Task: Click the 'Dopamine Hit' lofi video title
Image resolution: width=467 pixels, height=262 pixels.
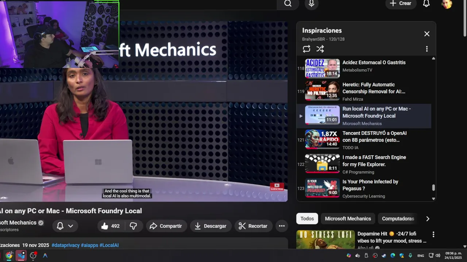Action: pos(392,237)
